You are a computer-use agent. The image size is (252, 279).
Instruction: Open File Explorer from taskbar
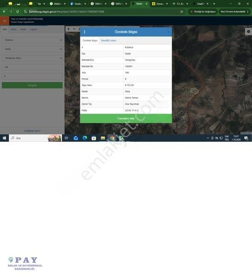coord(103,138)
